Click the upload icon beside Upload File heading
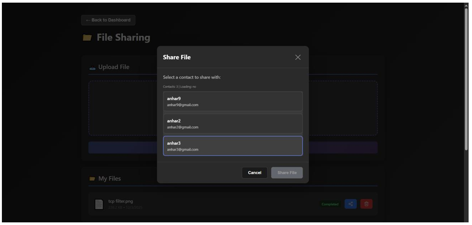The image size is (472, 225). pyautogui.click(x=92, y=67)
